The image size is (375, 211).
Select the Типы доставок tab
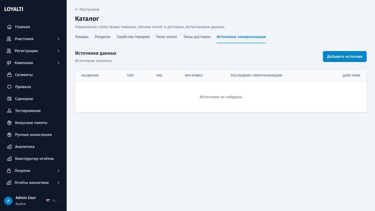197,37
